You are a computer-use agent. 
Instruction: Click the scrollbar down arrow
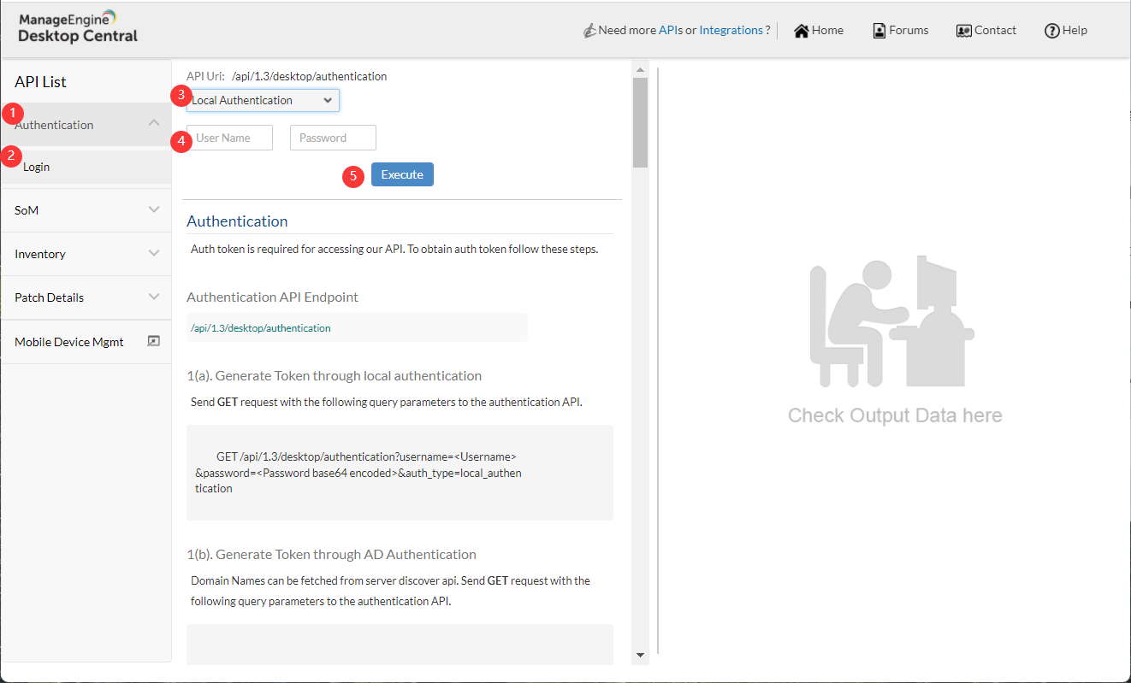click(x=640, y=655)
